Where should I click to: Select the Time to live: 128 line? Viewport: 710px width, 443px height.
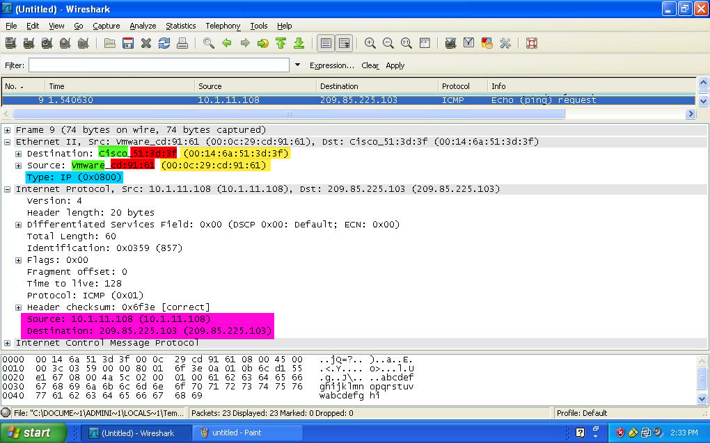pyautogui.click(x=74, y=284)
